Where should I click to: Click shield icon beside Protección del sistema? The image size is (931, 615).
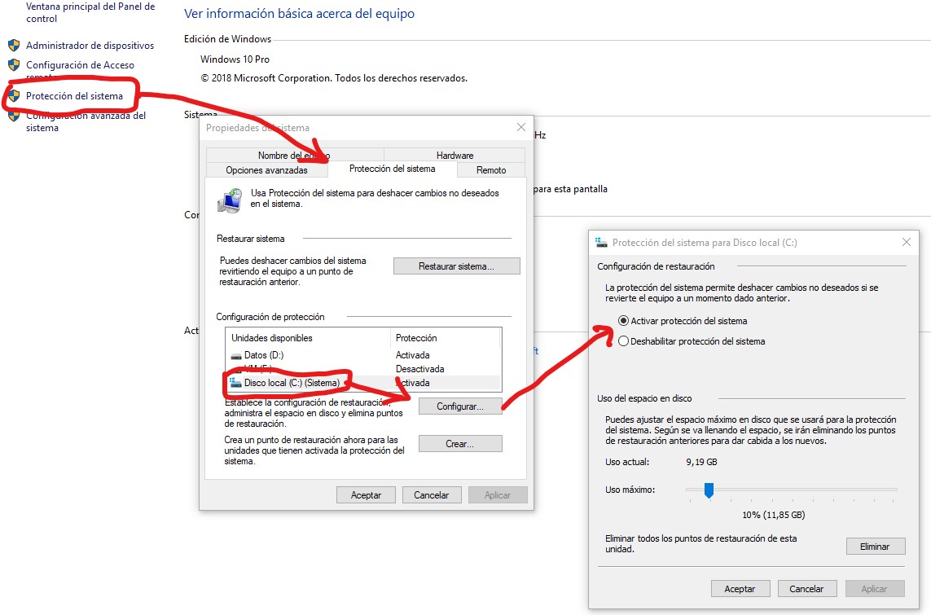pyautogui.click(x=14, y=95)
